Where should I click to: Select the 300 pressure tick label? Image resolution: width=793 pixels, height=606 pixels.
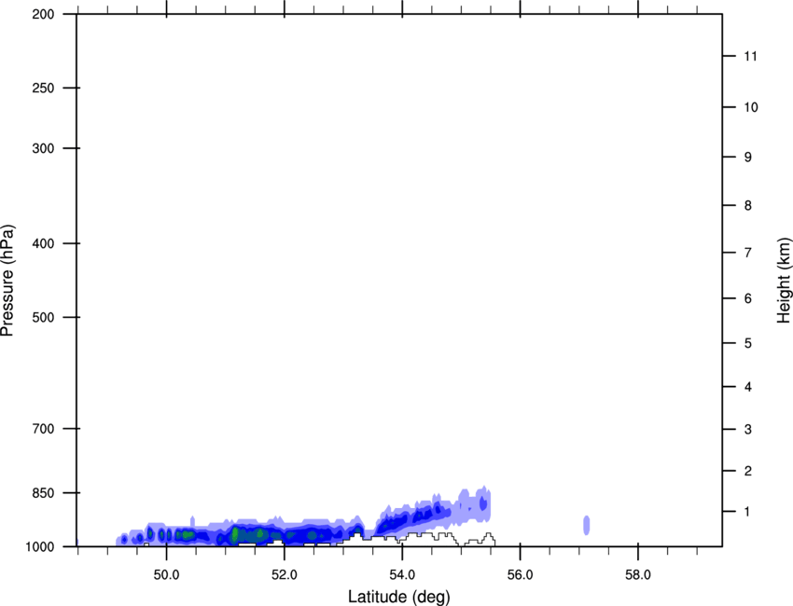43,148
